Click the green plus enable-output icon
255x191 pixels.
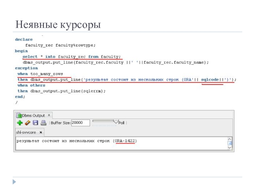tap(20, 123)
